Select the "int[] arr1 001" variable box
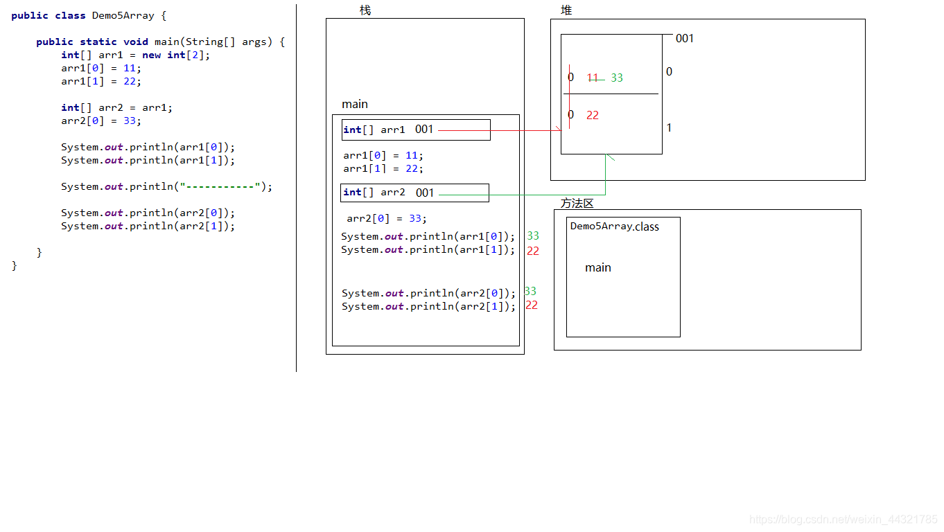 [416, 130]
